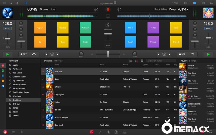Toggle SYNC on the right deck
The height and width of the screenshot is (135, 216).
tap(208, 29)
